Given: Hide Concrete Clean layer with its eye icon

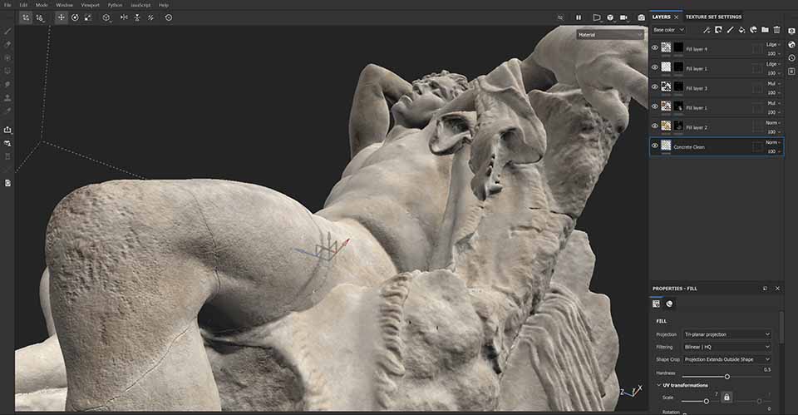Looking at the screenshot, I should click(655, 146).
